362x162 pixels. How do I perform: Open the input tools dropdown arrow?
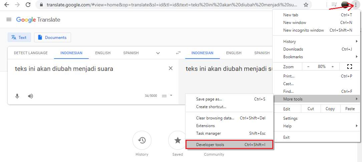[171, 95]
